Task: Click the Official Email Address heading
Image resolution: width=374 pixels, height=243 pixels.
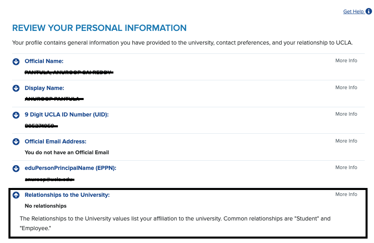Action: 55,141
